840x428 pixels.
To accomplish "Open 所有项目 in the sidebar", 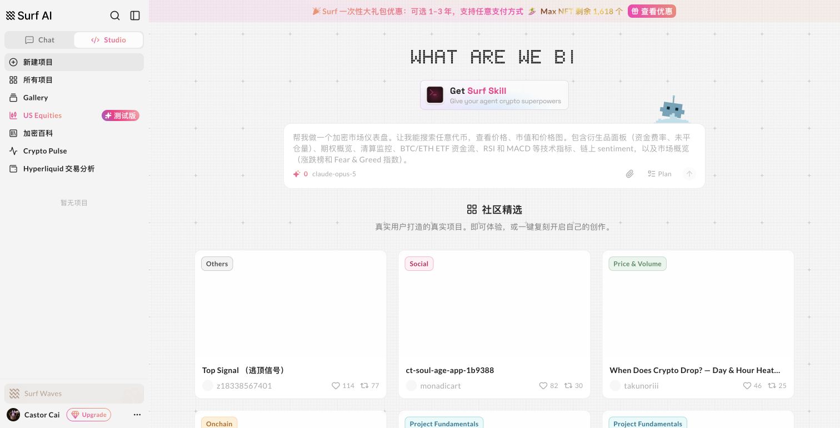I will pyautogui.click(x=74, y=80).
